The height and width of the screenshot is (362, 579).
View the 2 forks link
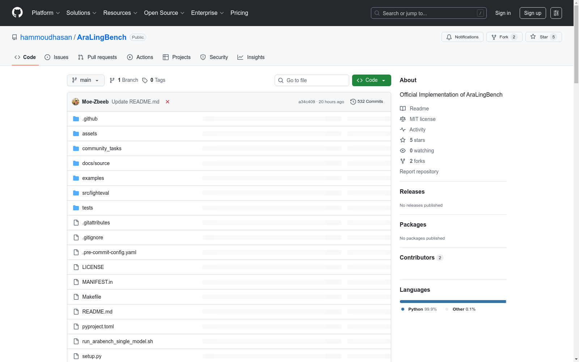coord(413,161)
